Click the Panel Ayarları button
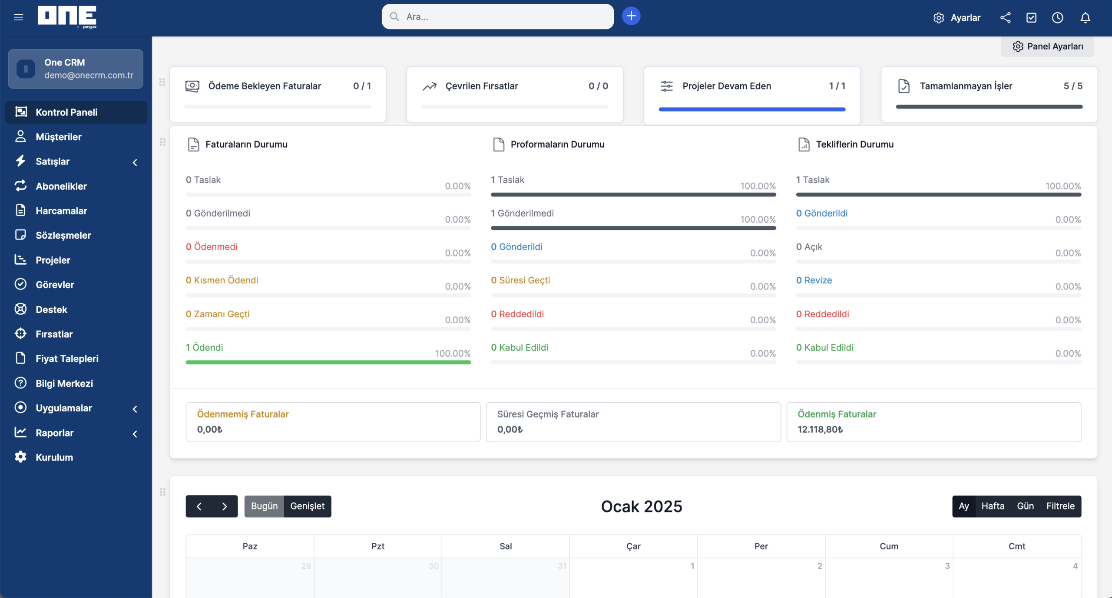The width and height of the screenshot is (1112, 598). pos(1047,46)
